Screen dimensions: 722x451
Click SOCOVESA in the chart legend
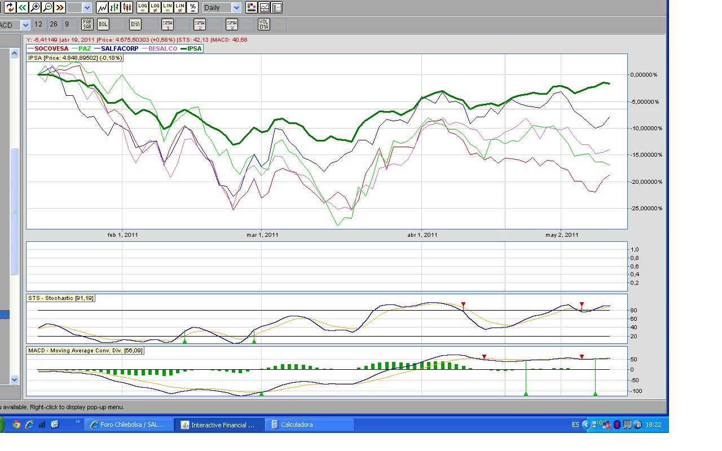[x=51, y=48]
